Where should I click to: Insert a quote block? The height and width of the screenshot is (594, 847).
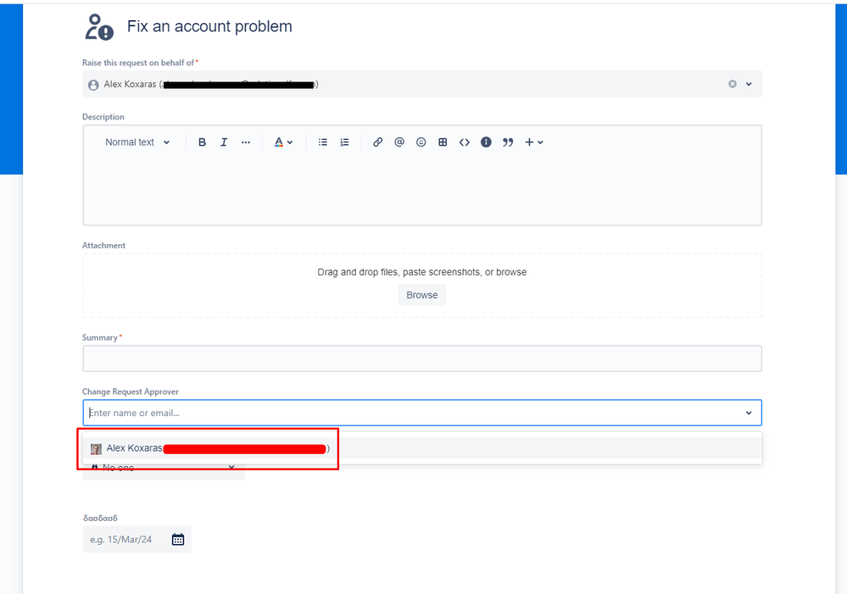click(x=508, y=142)
